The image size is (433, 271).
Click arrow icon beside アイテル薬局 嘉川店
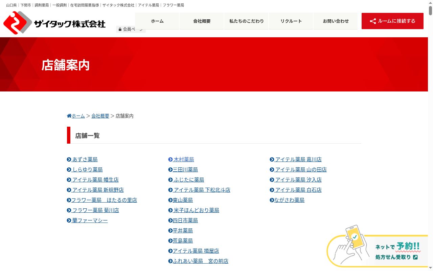tap(272, 159)
